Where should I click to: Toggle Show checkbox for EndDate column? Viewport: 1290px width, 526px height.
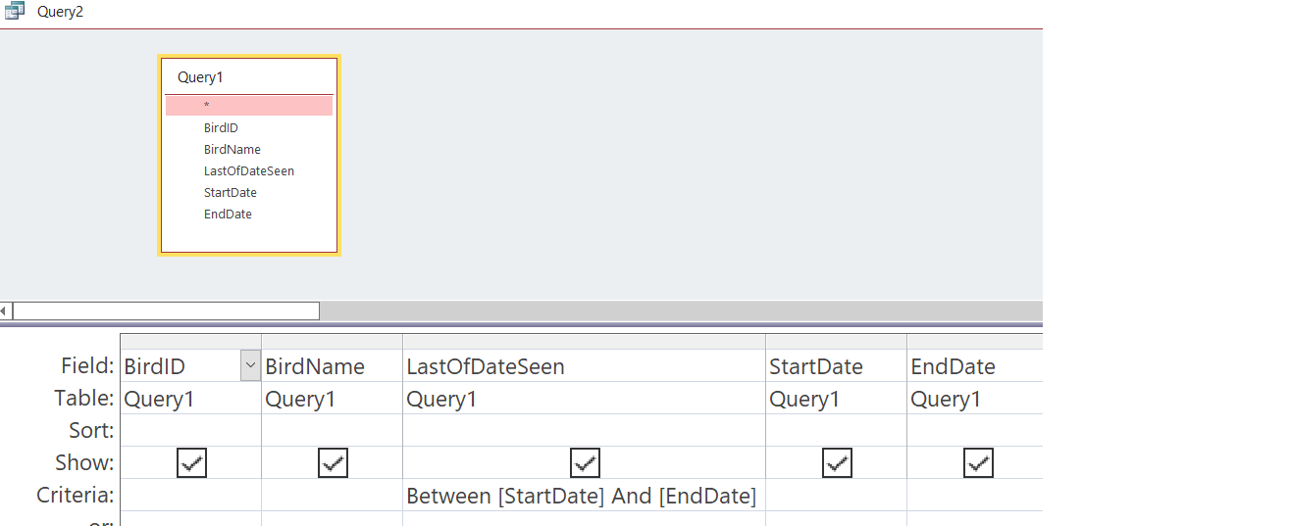pos(978,463)
